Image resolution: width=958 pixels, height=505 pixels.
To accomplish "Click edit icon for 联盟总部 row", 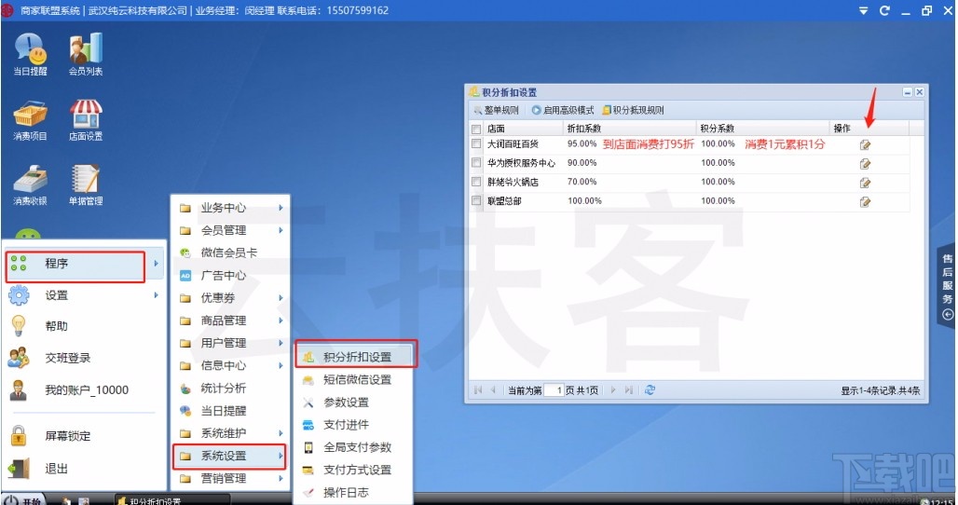I will [x=865, y=201].
